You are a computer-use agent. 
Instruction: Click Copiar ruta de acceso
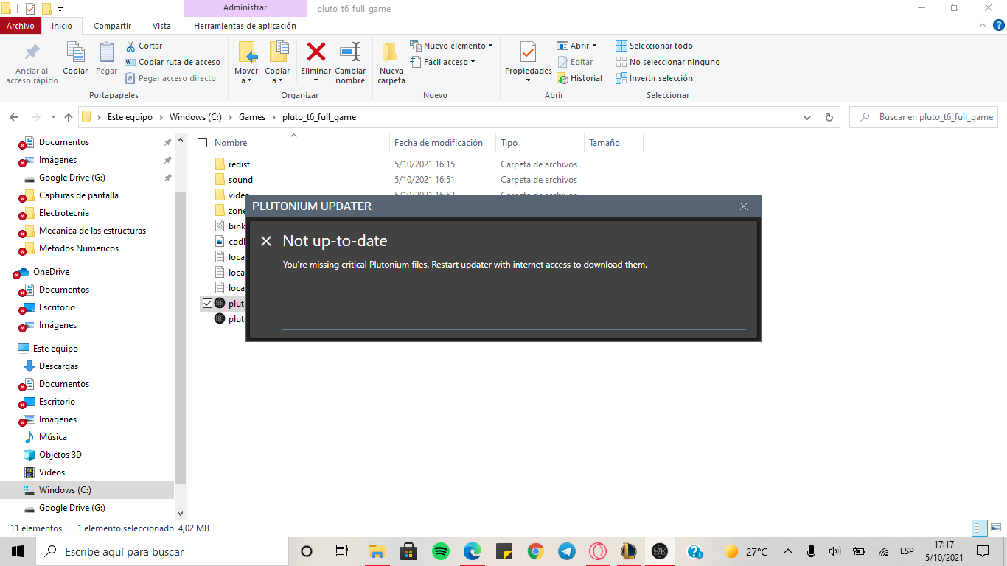[x=173, y=62]
